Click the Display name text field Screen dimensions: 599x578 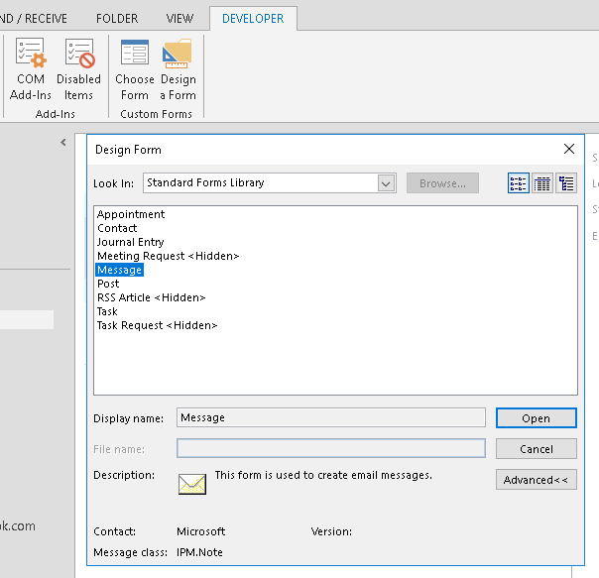330,418
